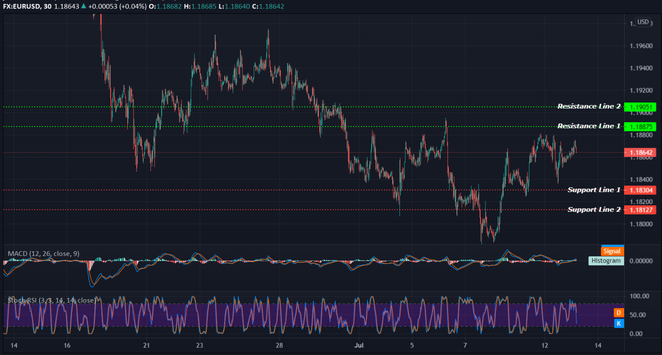The width and height of the screenshot is (662, 355).
Task: Click the 0.00000 MACD axis value
Action: pyautogui.click(x=641, y=261)
